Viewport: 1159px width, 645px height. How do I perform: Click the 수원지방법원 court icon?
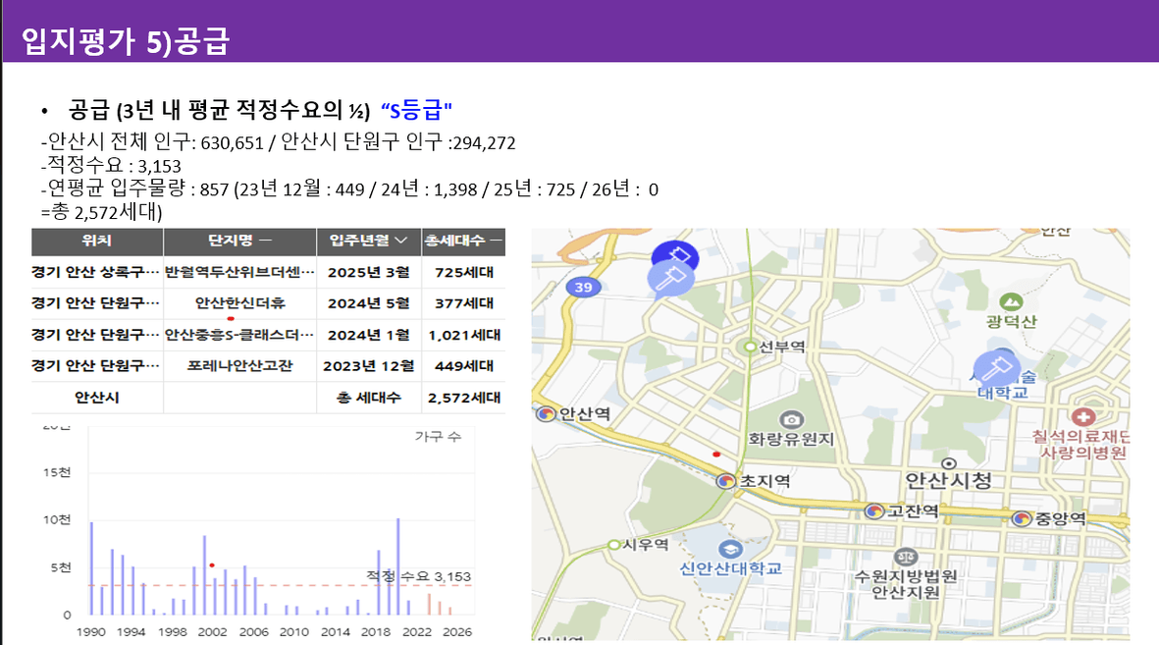pyautogui.click(x=906, y=557)
